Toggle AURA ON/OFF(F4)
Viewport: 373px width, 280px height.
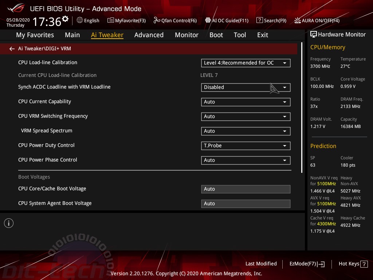[x=321, y=21]
